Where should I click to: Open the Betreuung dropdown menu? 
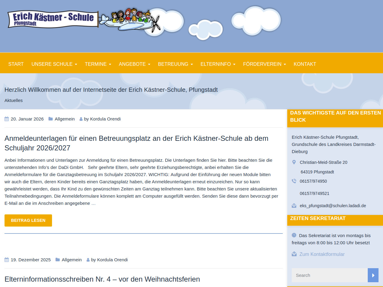coord(175,64)
